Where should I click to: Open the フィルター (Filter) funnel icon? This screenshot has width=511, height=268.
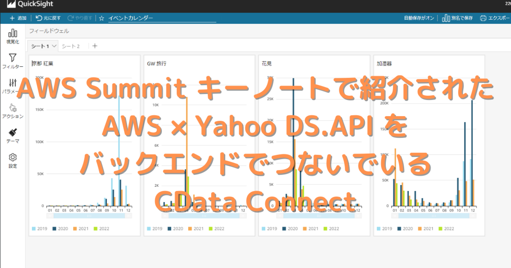13,58
